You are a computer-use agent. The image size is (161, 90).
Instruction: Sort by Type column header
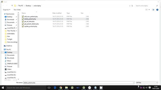coord(68,13)
